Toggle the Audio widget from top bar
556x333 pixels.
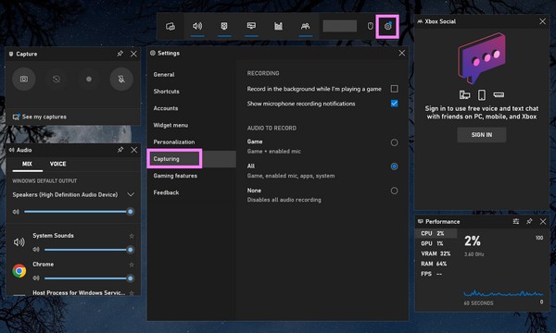tap(197, 26)
